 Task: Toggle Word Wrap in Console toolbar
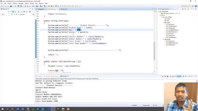coord(175,76)
